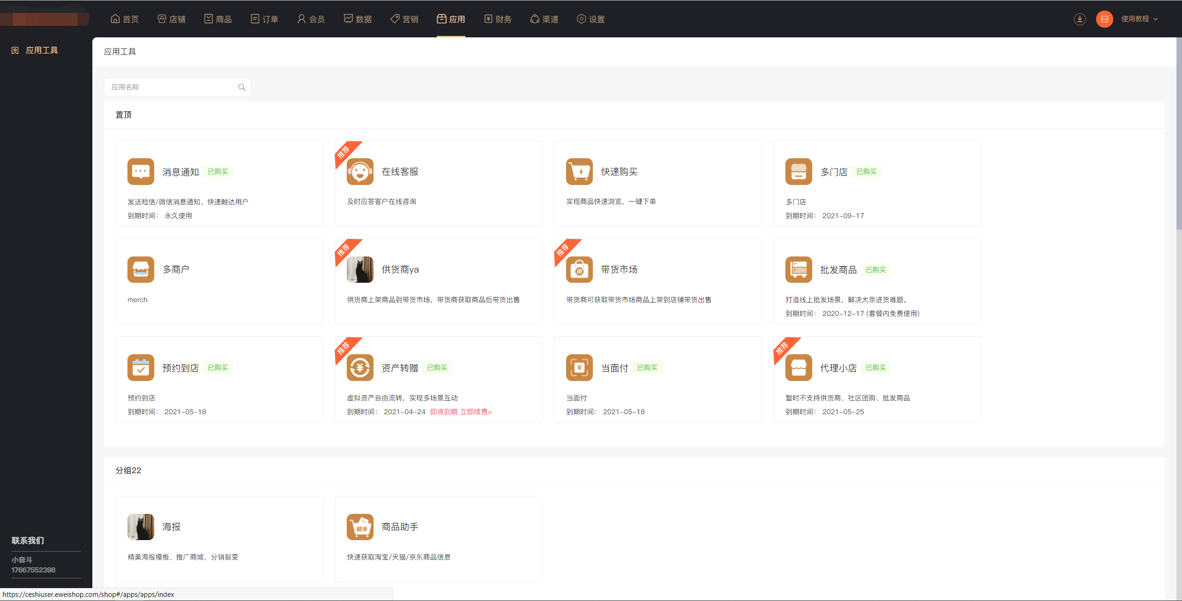Click the download icon in the top bar

tap(1079, 19)
